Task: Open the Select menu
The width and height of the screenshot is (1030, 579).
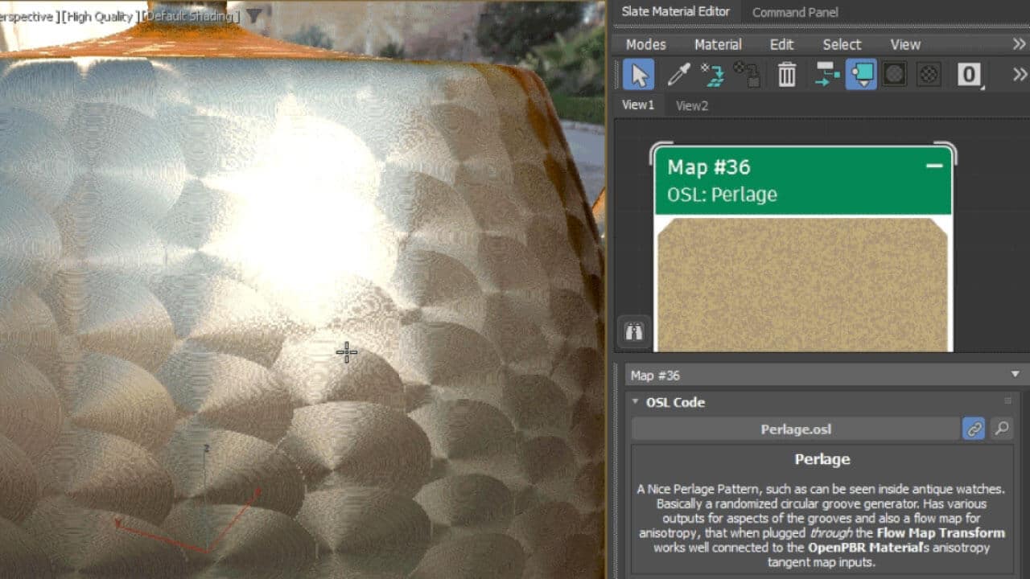Action: point(842,44)
